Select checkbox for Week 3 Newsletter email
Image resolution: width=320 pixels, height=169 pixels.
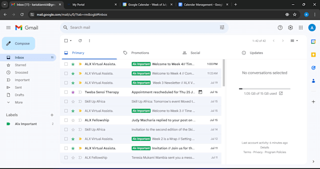(x=66, y=83)
